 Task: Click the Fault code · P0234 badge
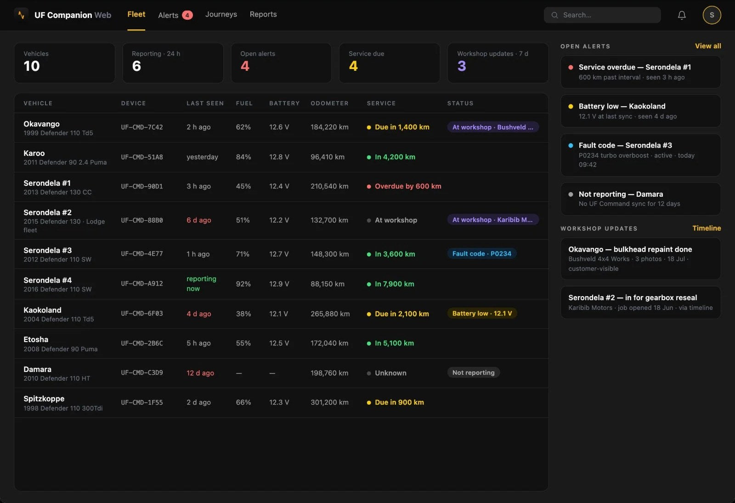click(482, 254)
